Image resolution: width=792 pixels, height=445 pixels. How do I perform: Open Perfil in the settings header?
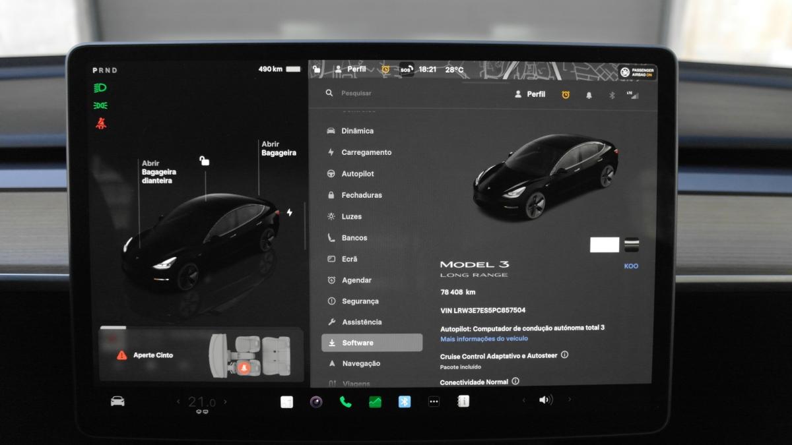pyautogui.click(x=530, y=94)
